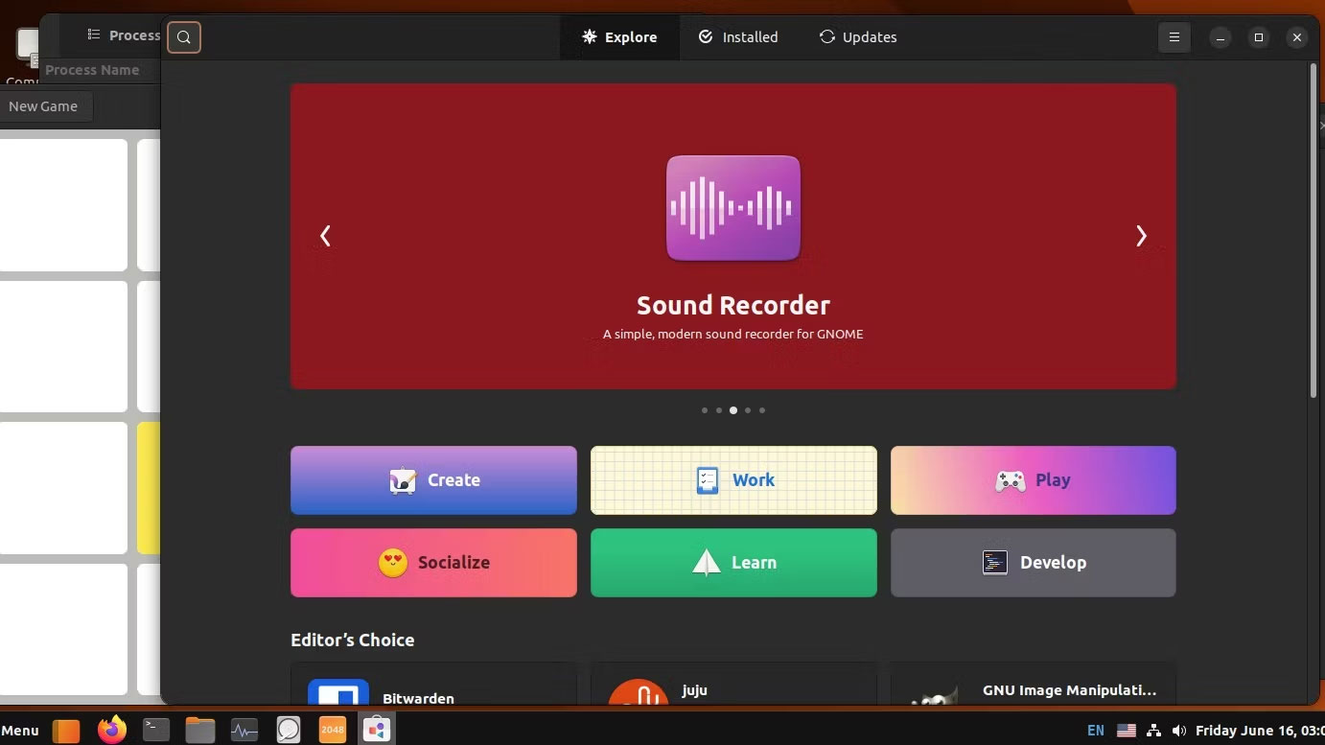This screenshot has width=1325, height=745.
Task: Click the Work category clipboard icon
Action: click(708, 480)
